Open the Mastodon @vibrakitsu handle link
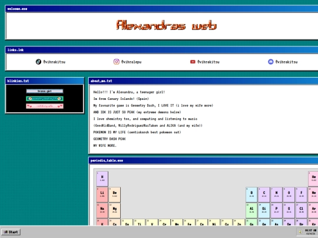Screen dimensions: 318x238 point(286,62)
